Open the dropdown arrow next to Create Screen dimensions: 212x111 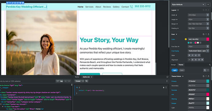[83, 81]
